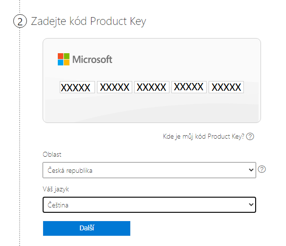Click the Microsoft wordmark text on card
The height and width of the screenshot is (246, 286).
click(x=92, y=59)
